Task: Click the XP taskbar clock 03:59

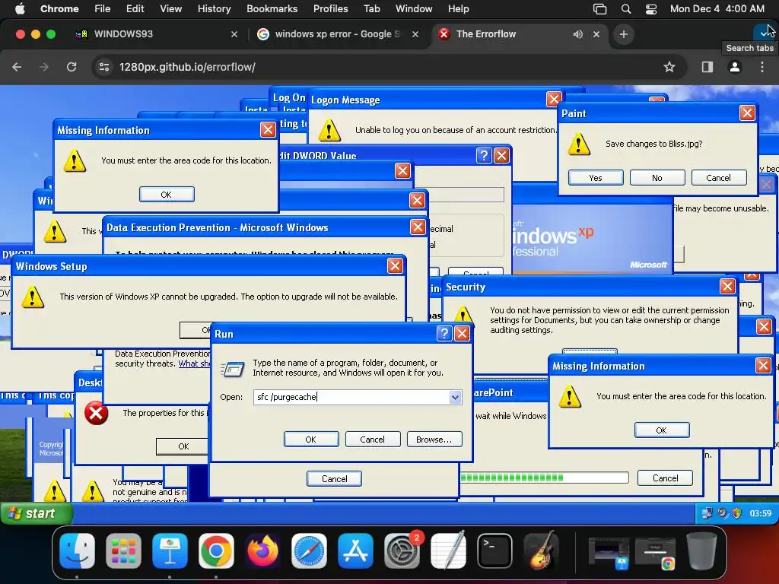Action: [x=760, y=513]
